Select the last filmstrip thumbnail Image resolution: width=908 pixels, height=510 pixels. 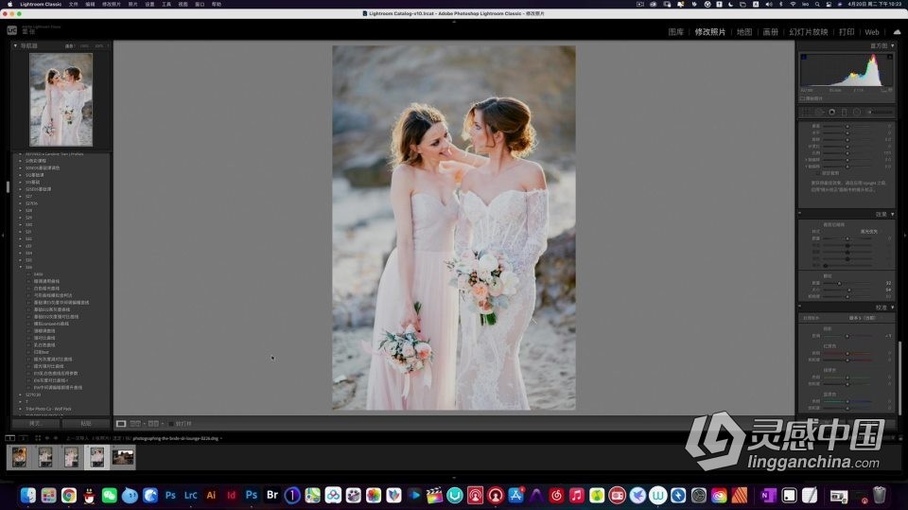[123, 457]
